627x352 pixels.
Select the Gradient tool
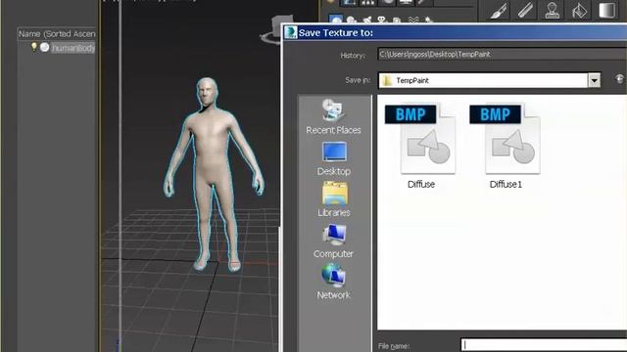(606, 10)
